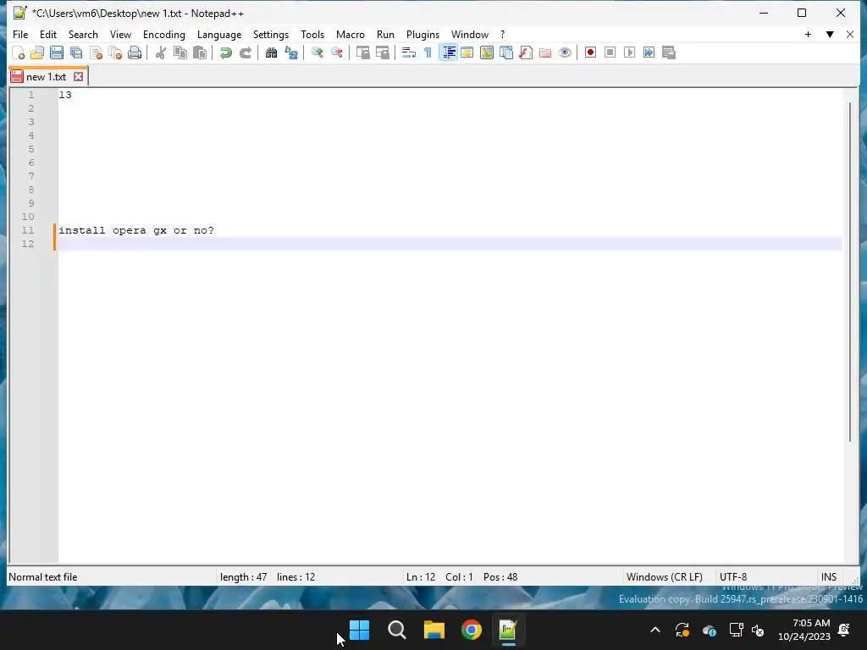Click the plus button beside menu bar
Screen dimensions: 867x650
point(808,34)
